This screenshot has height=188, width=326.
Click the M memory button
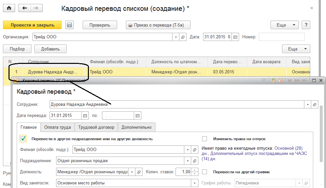[x=290, y=81]
